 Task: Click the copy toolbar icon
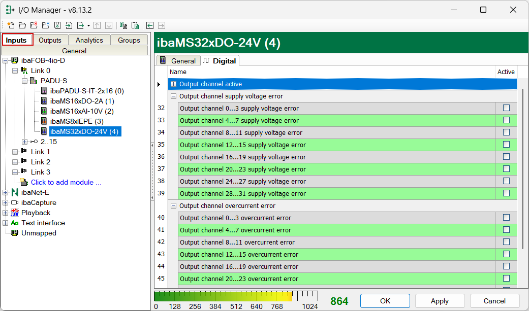(123, 25)
